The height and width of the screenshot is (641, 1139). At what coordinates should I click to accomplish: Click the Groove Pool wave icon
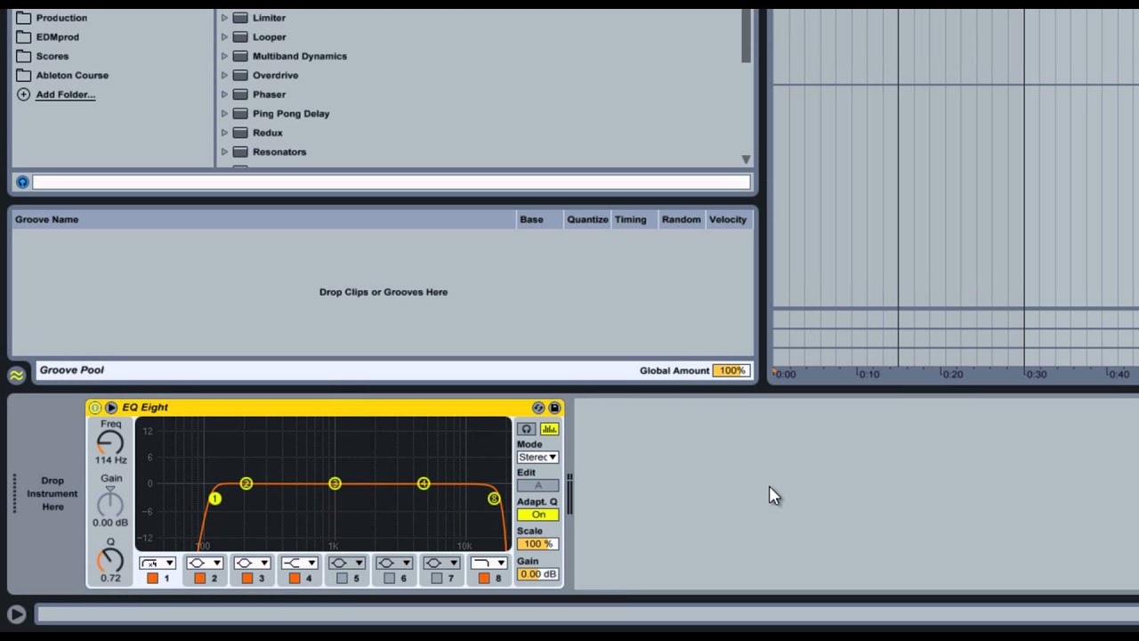click(16, 376)
